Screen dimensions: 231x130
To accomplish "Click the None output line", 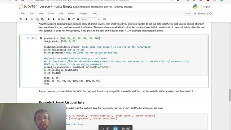I will [47, 84].
